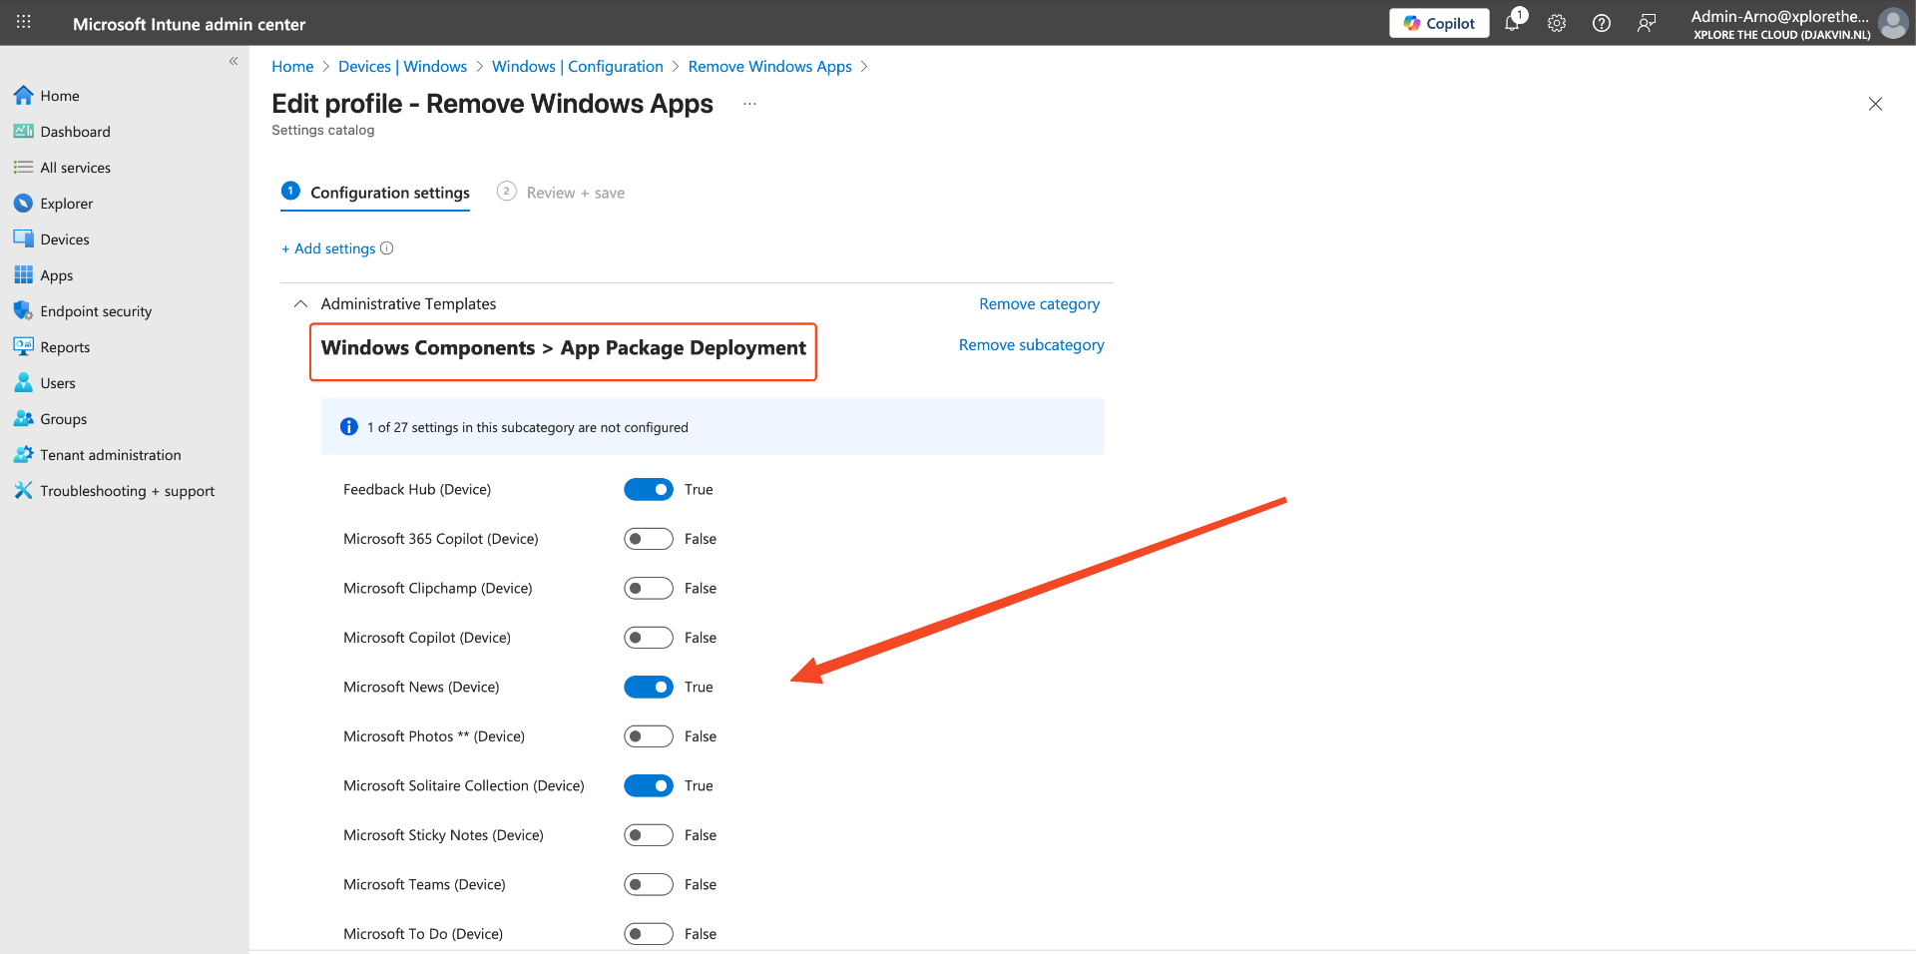Open the Apps section in the sidebar
Screen dimensions: 1916x954
click(56, 274)
